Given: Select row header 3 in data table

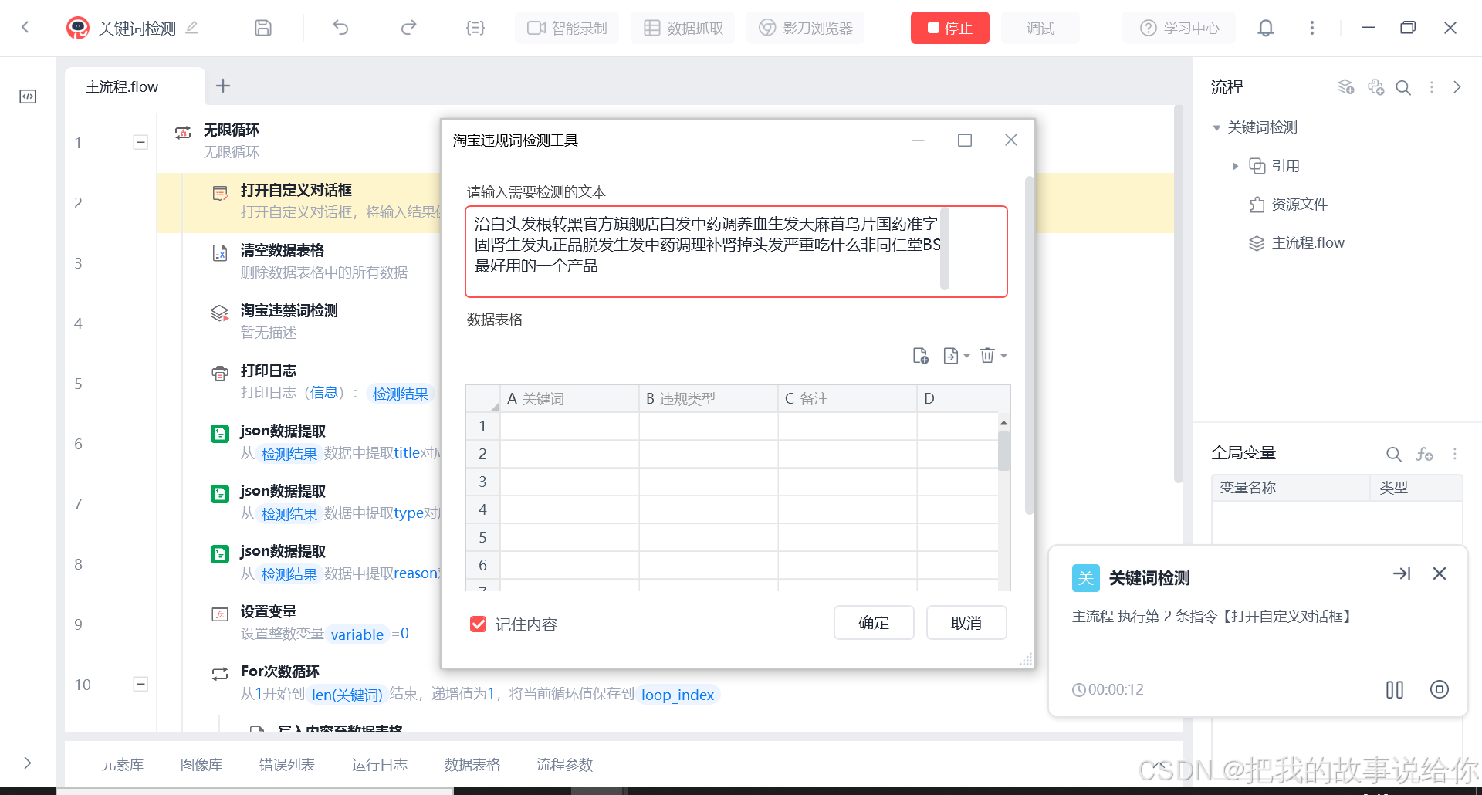Looking at the screenshot, I should tap(483, 482).
